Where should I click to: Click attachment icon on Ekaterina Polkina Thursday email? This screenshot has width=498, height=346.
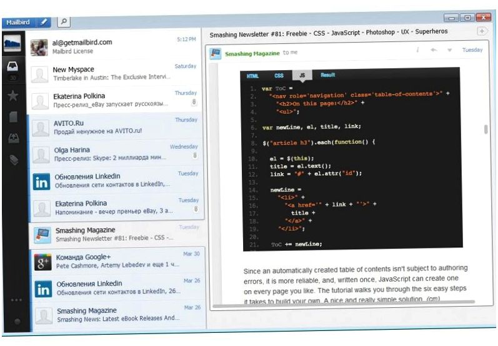point(194,102)
